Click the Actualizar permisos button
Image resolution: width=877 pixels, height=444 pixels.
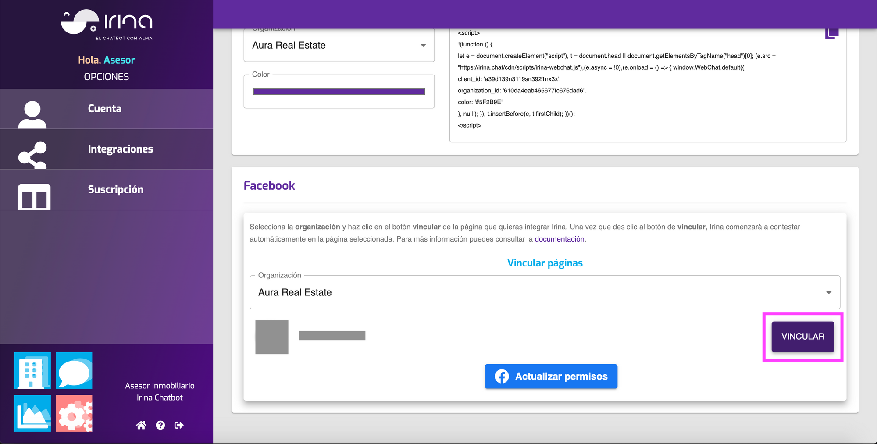(x=551, y=376)
